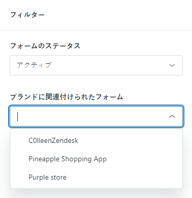Place cursor at the blinking caret in brand field
This screenshot has height=198, width=192.
tap(17, 116)
